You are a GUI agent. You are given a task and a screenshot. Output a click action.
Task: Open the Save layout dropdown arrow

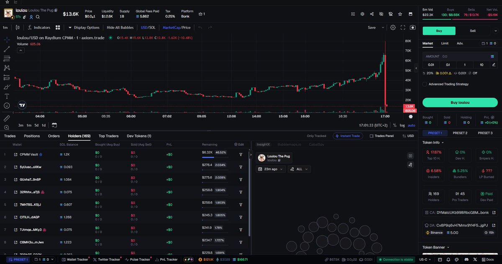[x=383, y=28]
